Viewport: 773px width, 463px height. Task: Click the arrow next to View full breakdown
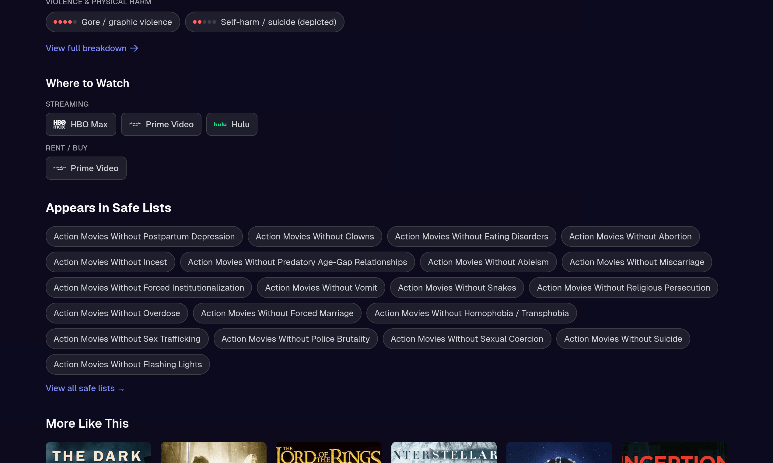134,48
